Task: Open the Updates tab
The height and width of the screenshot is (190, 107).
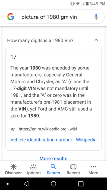Action: tap(33, 169)
